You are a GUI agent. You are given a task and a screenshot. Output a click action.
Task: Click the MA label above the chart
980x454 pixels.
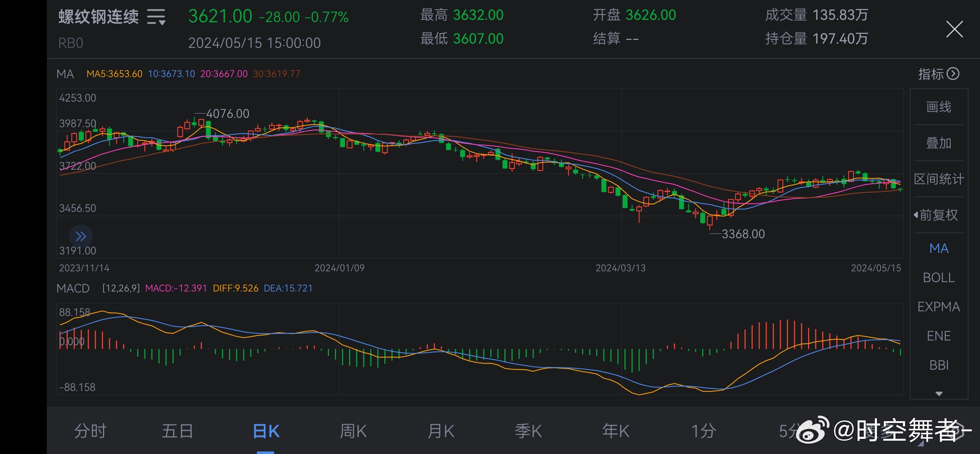coord(65,74)
